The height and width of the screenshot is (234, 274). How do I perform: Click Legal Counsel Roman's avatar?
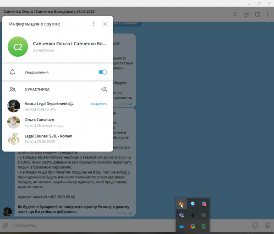tap(14, 138)
